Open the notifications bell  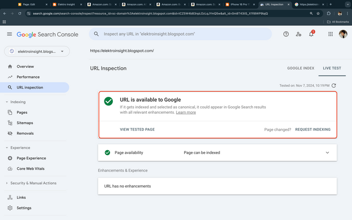pyautogui.click(x=311, y=34)
